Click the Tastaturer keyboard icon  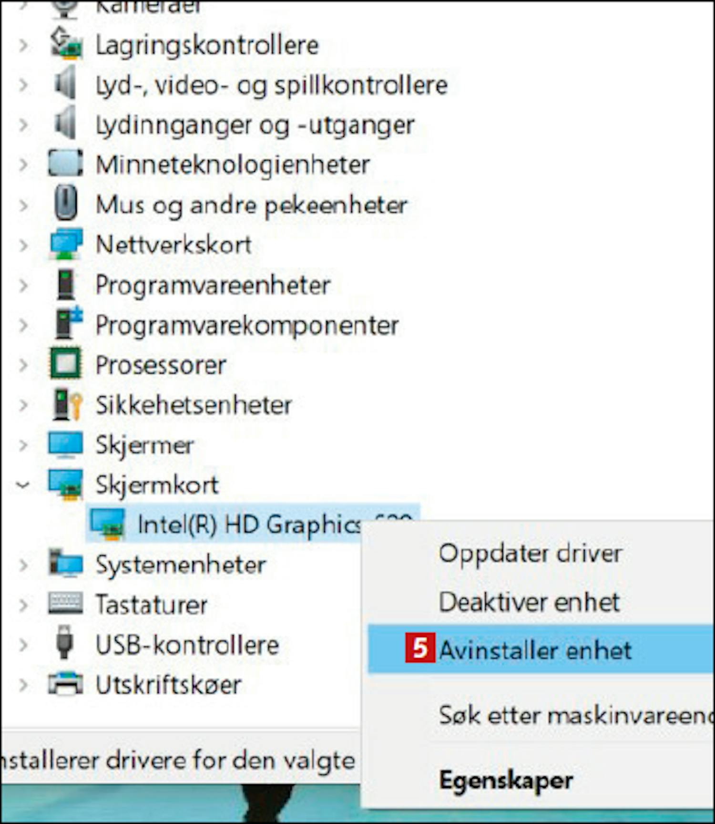point(66,603)
